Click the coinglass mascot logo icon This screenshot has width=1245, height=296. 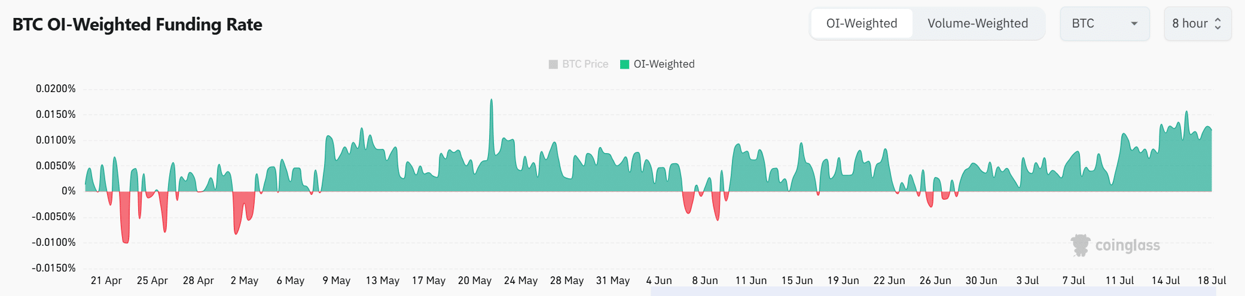[x=1080, y=245]
